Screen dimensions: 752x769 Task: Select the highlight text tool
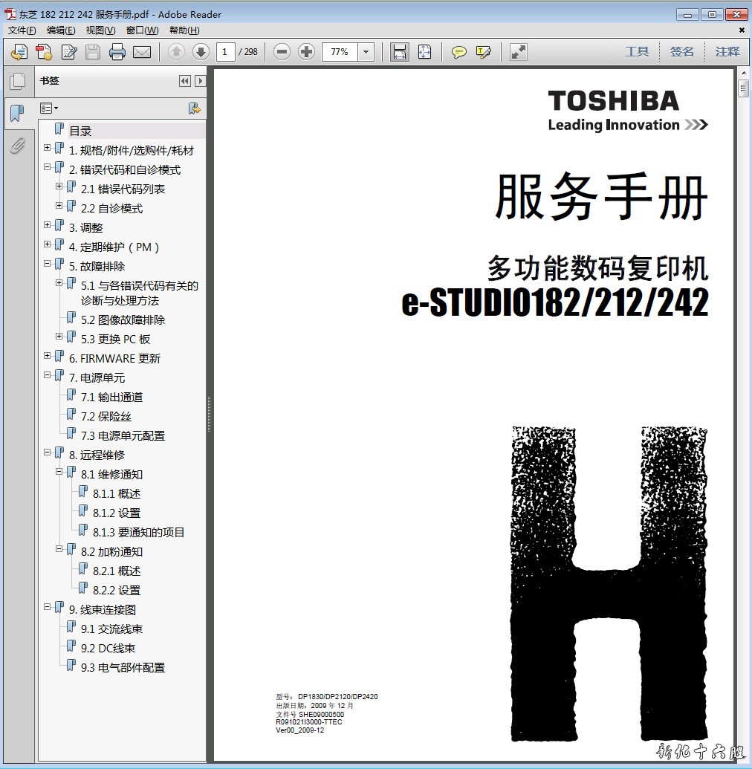point(484,52)
